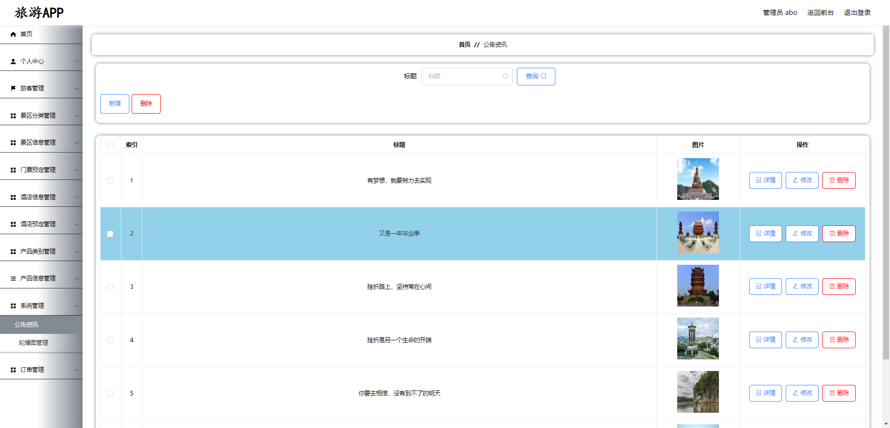This screenshot has width=890, height=428.
Task: Click the home icon next to 首页
Action: pyautogui.click(x=13, y=34)
